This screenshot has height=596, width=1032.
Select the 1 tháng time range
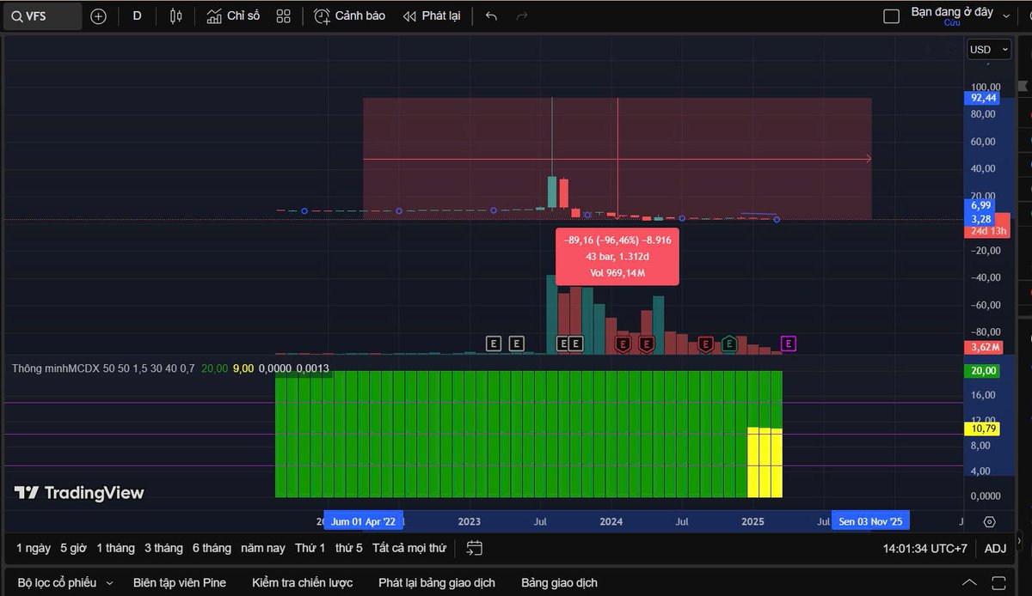click(115, 548)
